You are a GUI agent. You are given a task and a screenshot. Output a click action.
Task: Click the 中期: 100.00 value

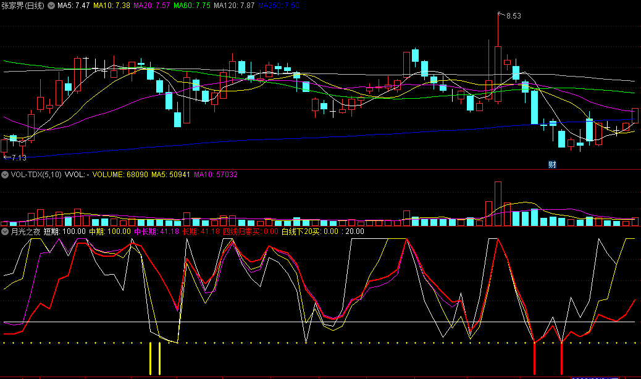pos(110,231)
